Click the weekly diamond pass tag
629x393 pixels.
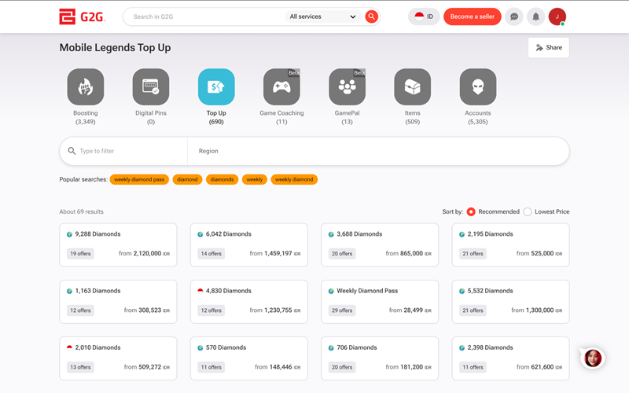pos(139,180)
